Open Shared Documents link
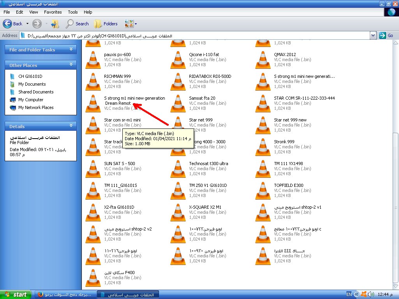Screen dimensions: 399x299 click(36, 92)
